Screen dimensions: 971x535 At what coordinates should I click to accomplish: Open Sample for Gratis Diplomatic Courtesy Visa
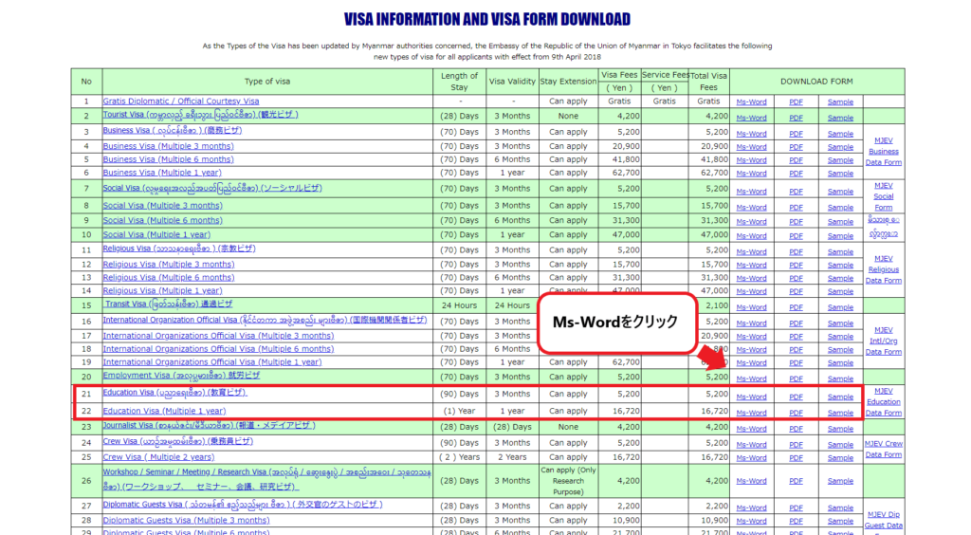tap(839, 102)
